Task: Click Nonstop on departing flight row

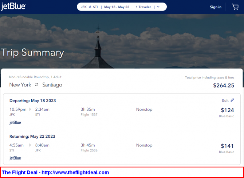Action: [144, 109]
